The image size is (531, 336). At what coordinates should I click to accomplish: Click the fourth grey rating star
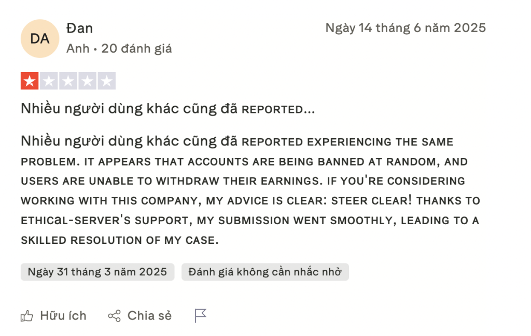[x=87, y=81]
